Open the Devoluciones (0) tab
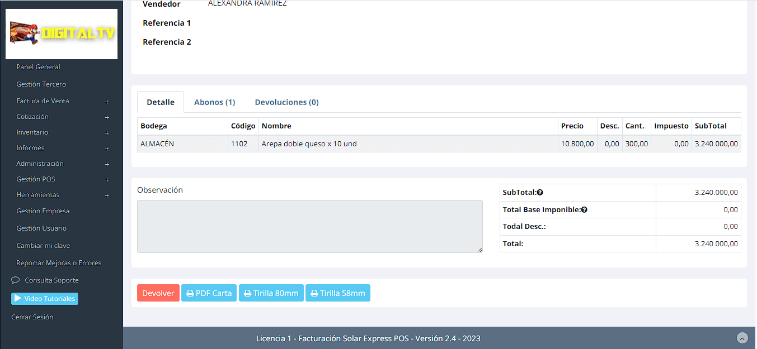The height and width of the screenshot is (349, 757). tap(286, 102)
